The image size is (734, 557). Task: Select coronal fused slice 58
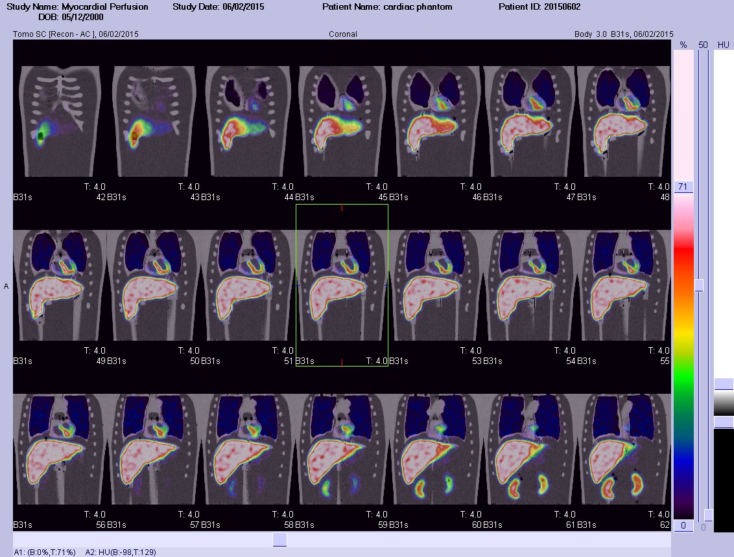[x=248, y=449]
